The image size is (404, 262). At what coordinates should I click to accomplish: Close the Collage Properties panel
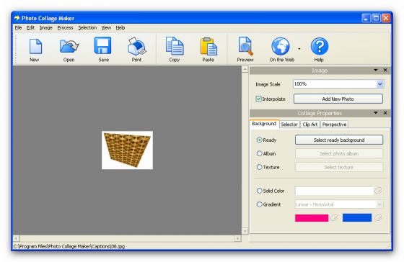[385, 112]
